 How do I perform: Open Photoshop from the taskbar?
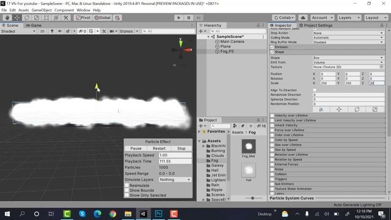[158, 214]
